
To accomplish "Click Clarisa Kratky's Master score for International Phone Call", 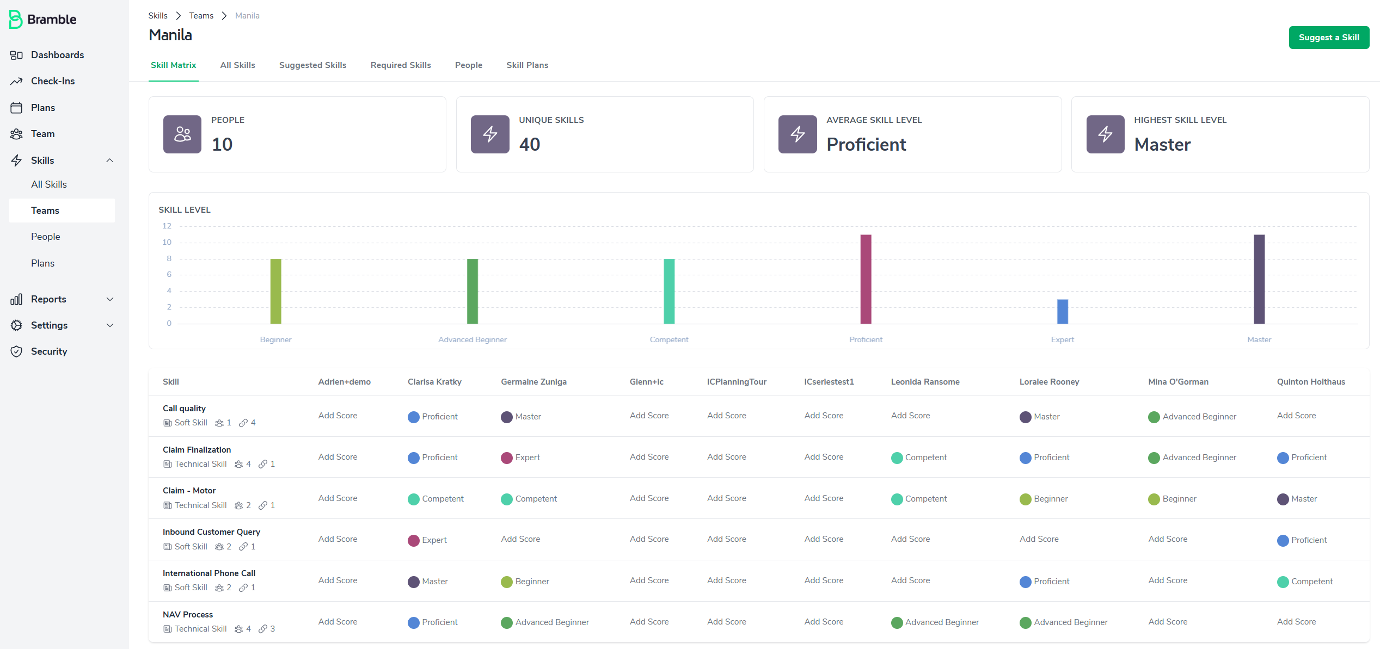I will pyautogui.click(x=428, y=582).
